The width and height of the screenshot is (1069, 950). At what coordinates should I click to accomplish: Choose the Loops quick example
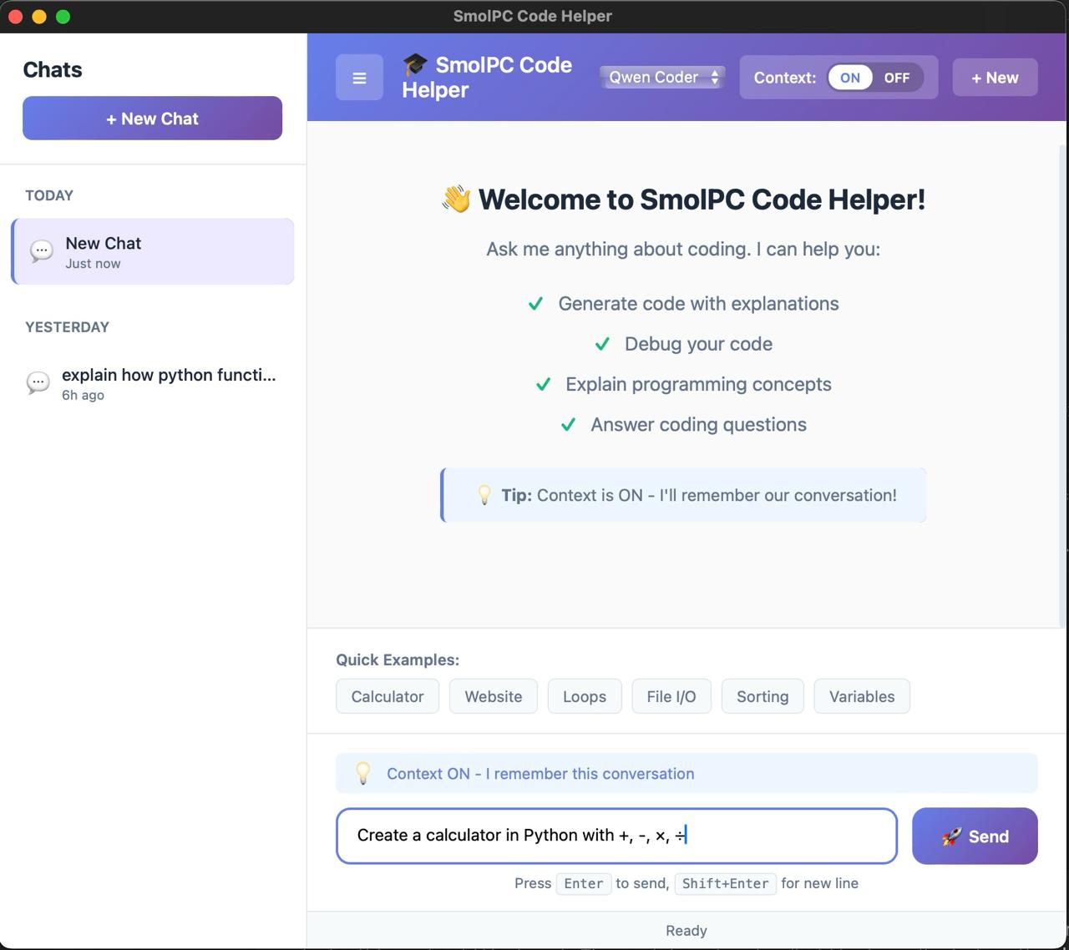[x=585, y=696]
